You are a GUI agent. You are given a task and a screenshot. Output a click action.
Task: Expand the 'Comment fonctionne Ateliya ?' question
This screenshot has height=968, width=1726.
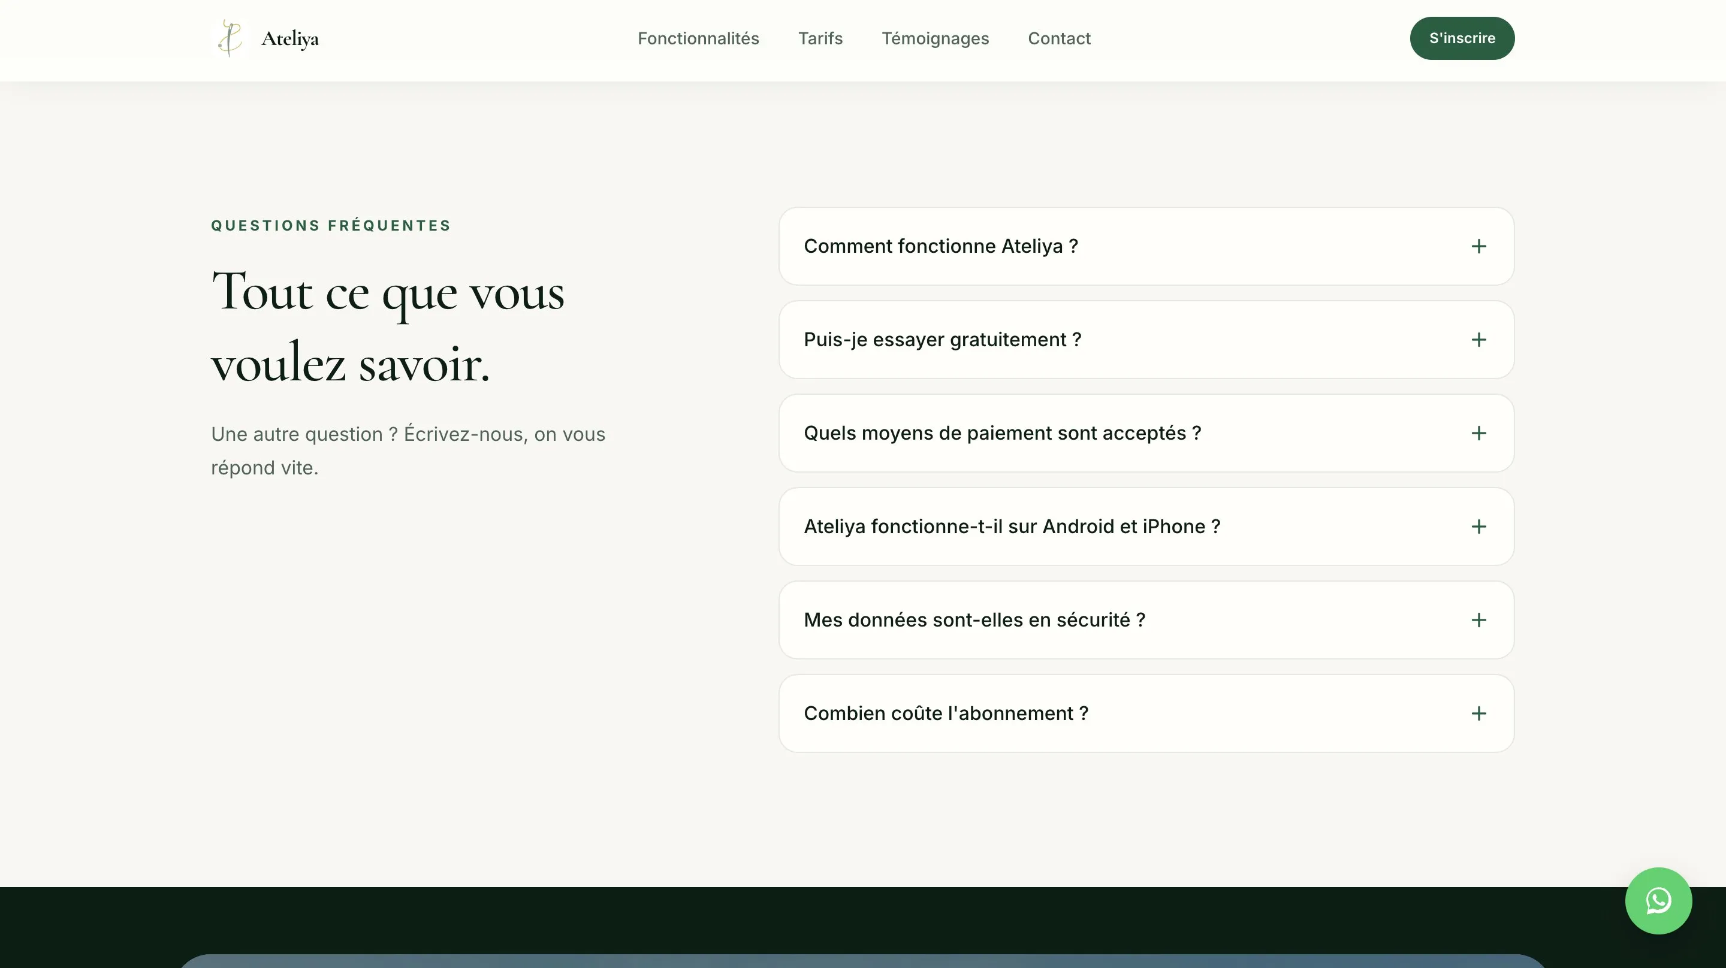tap(1146, 247)
